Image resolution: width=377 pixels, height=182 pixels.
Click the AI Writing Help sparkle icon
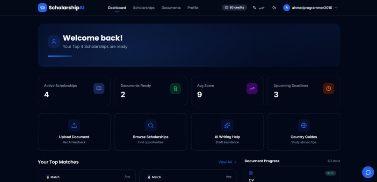[227, 125]
